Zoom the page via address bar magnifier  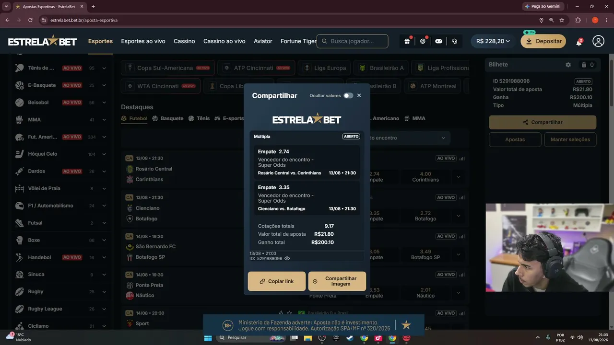click(x=551, y=20)
